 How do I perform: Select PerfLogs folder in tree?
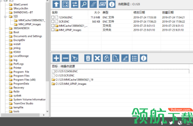(x=18, y=64)
